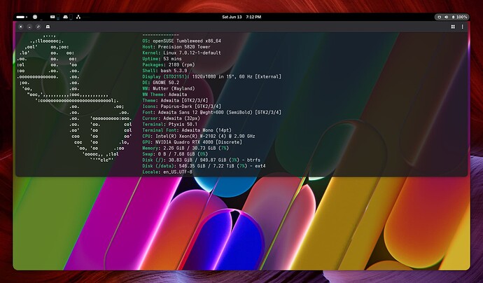Click the 'DE: GNOME 50.2' line
483x283 pixels.
[x=160, y=83]
